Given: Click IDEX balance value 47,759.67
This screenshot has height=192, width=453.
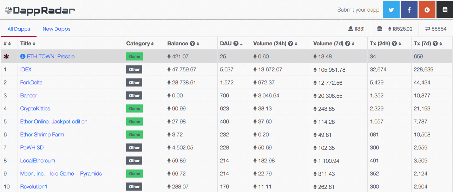Looking at the screenshot, I should click(x=184, y=70).
